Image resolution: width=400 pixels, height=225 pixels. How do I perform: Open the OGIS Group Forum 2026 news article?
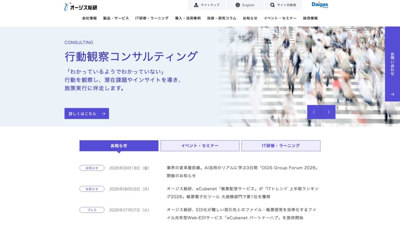[242, 172]
